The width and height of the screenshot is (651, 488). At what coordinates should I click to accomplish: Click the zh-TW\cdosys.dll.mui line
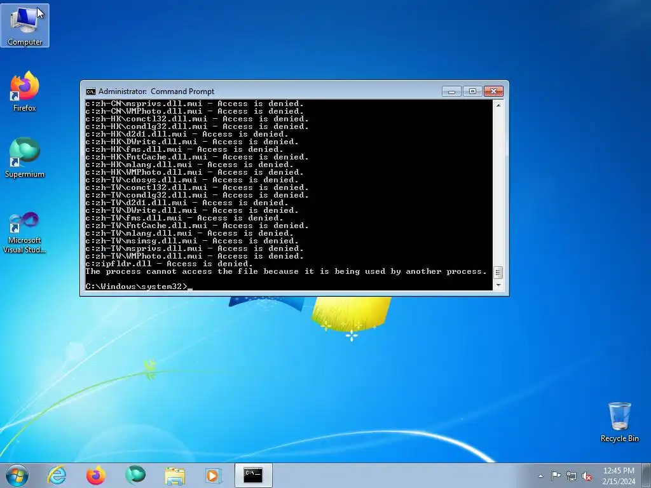(x=192, y=180)
